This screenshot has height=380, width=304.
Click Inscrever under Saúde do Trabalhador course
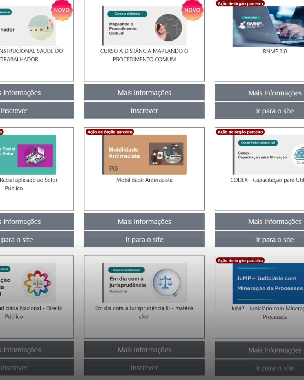tap(37, 110)
